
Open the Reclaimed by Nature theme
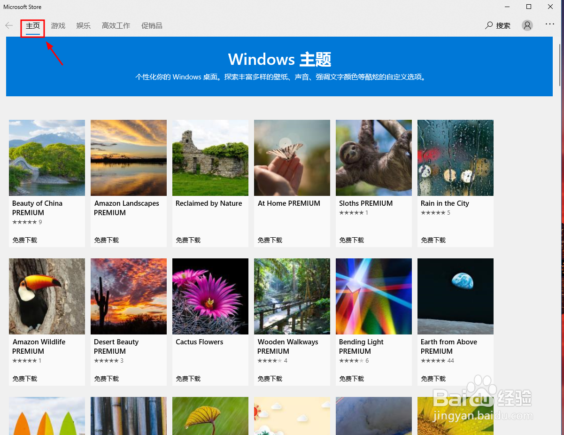[210, 158]
